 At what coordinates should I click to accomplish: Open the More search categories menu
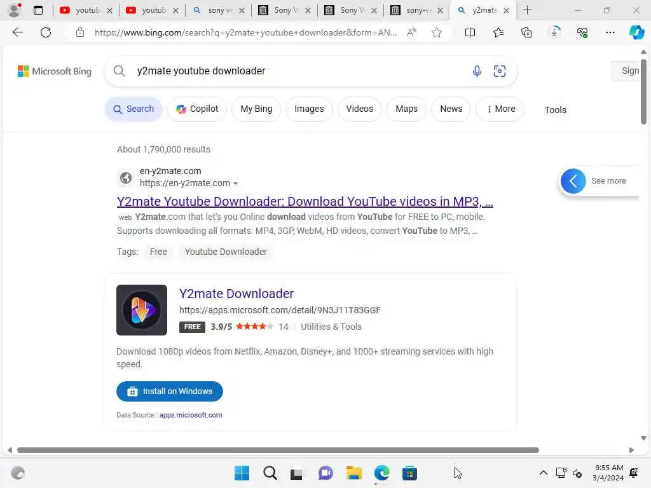pyautogui.click(x=500, y=109)
